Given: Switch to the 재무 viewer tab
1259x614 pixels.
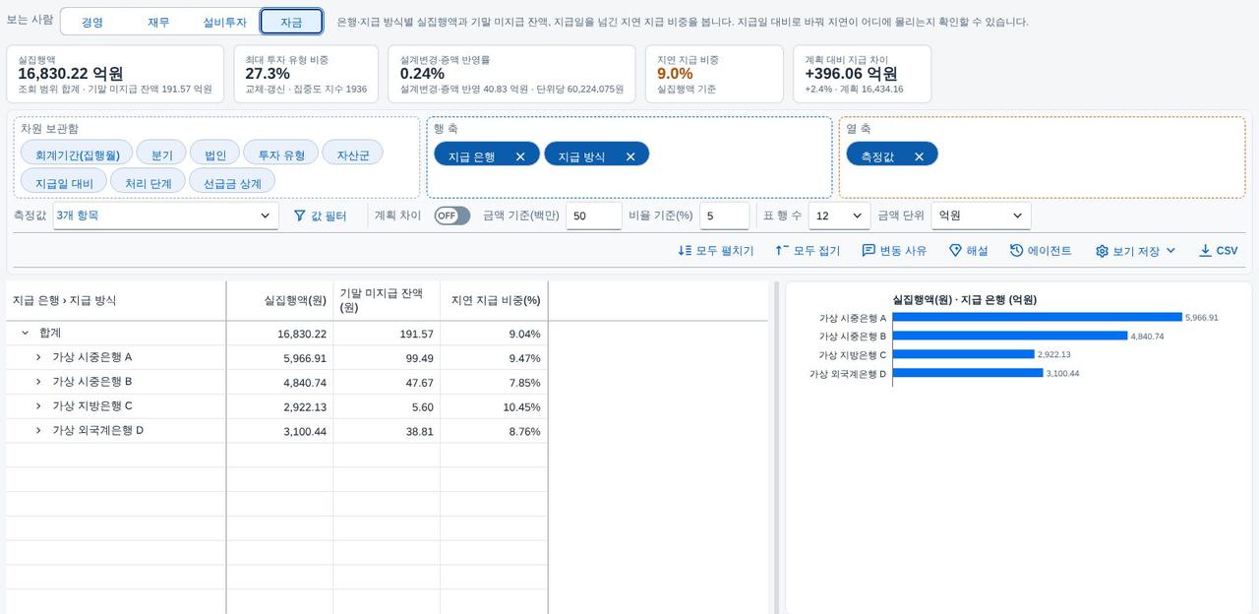Looking at the screenshot, I should click(x=158, y=22).
